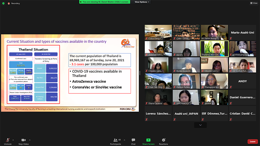Select Daniel Guerrero's participant tile
This screenshot has width=260, height=146.
pos(242,97)
